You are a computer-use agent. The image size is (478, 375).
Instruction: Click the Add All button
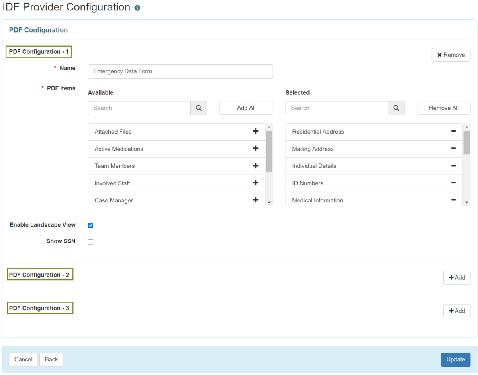point(246,108)
